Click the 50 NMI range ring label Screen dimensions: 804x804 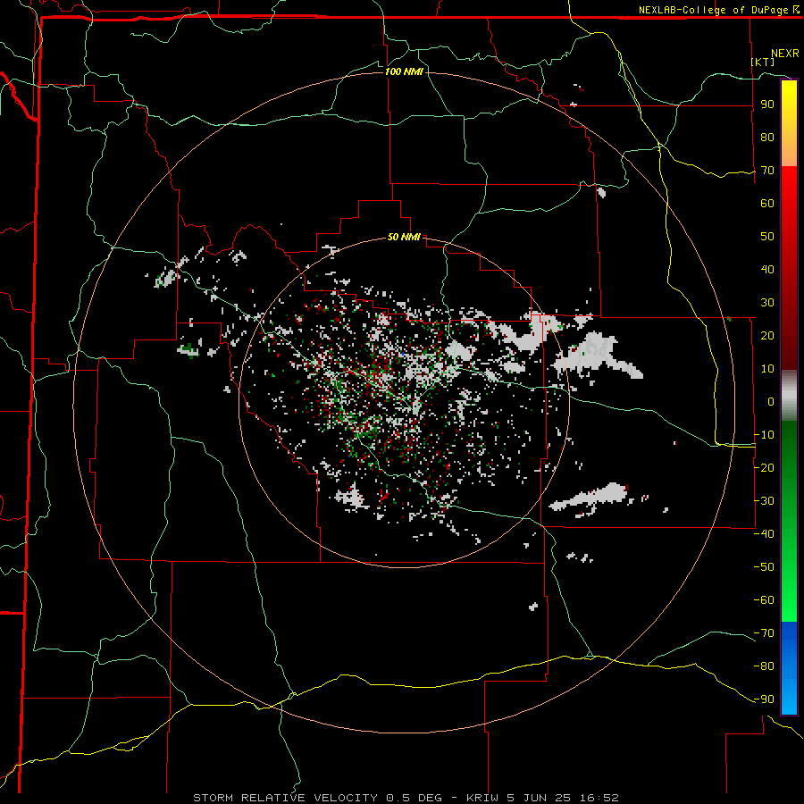[x=404, y=237]
